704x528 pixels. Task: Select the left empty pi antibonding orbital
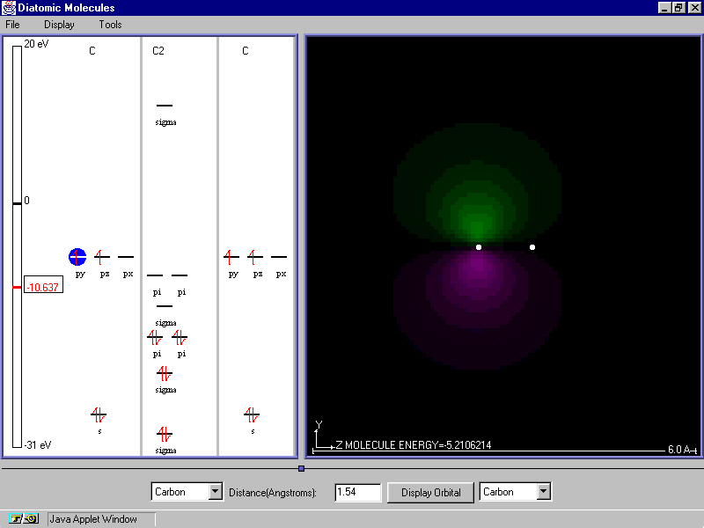[x=155, y=275]
